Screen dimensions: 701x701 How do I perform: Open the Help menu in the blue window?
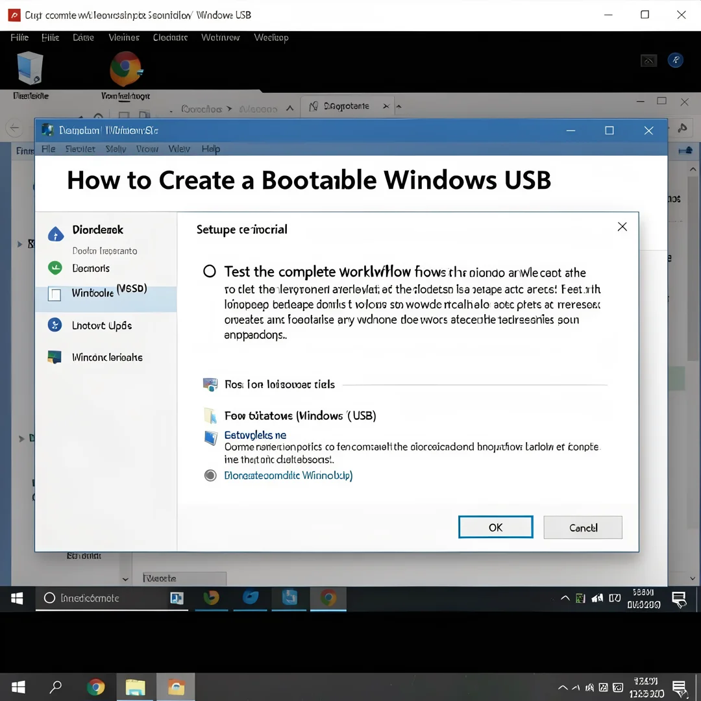tap(210, 149)
